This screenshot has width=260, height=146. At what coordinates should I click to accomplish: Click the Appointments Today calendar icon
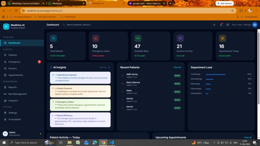[223, 38]
